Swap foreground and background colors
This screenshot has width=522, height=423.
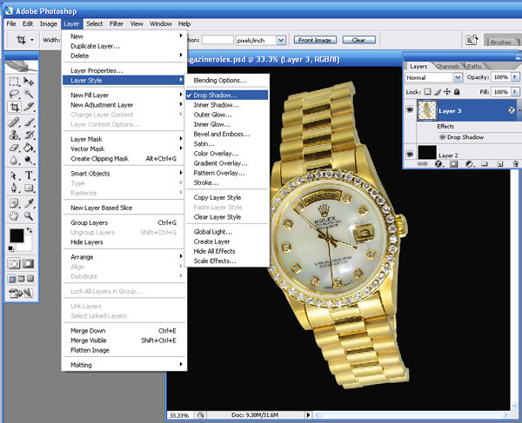click(x=30, y=229)
